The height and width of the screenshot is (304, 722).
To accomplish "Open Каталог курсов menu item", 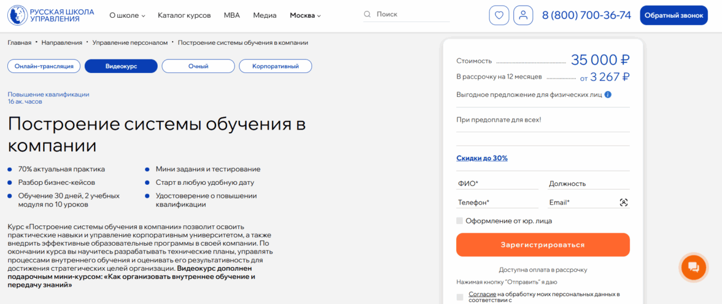I will [x=184, y=15].
